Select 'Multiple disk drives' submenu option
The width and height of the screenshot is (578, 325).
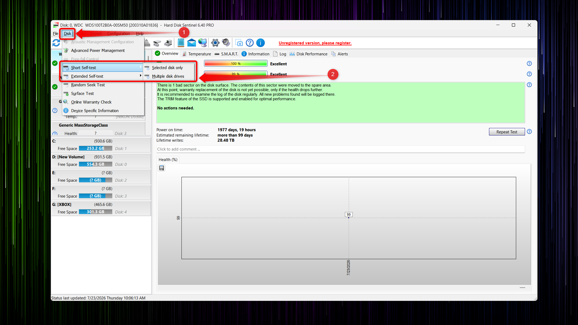pos(169,76)
